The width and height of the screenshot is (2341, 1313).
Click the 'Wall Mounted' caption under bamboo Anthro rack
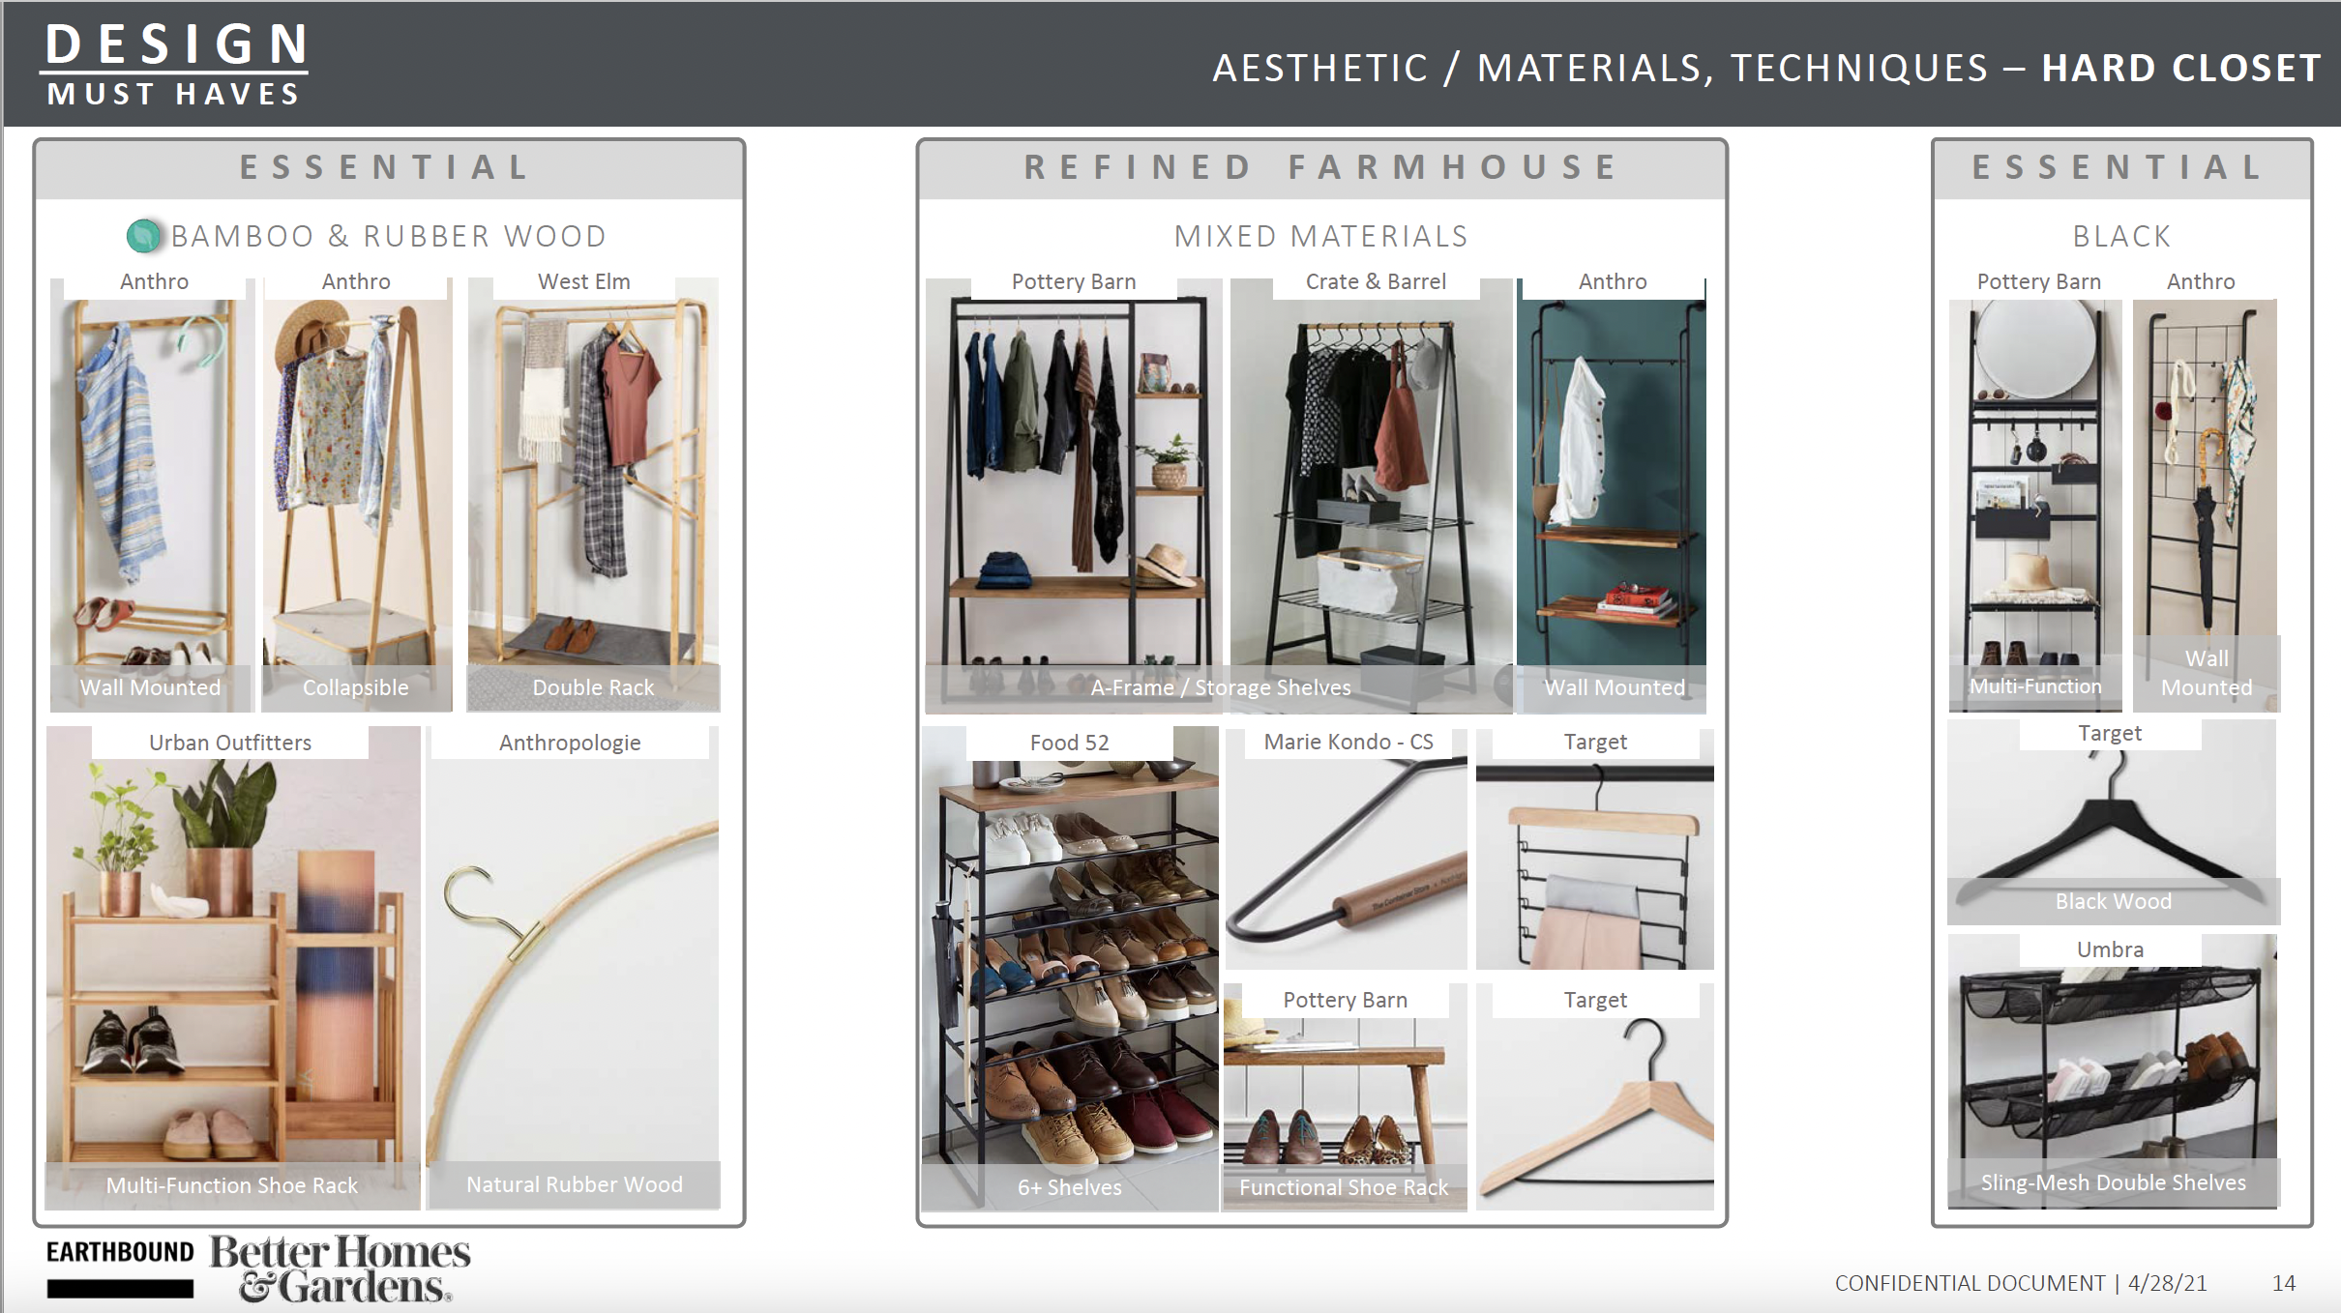coord(151,687)
